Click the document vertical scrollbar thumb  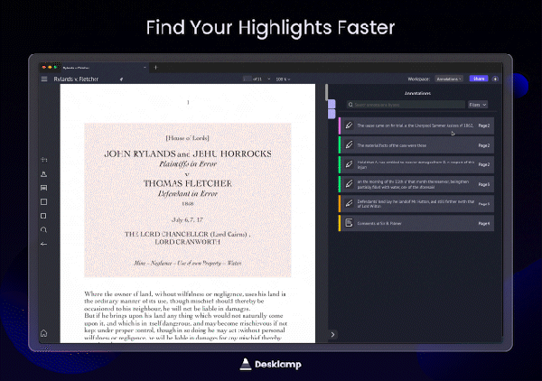327,92
